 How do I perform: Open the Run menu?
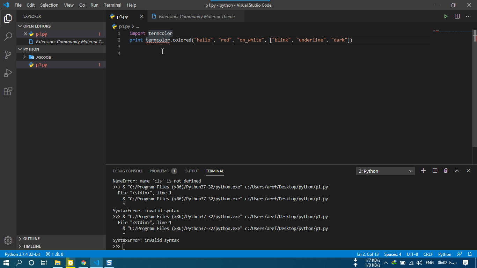click(x=94, y=5)
